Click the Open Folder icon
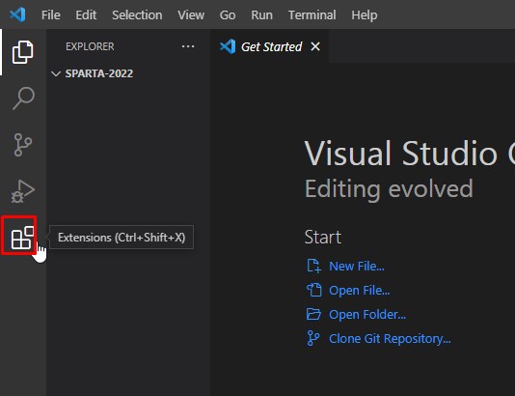This screenshot has width=515, height=396. pos(313,314)
